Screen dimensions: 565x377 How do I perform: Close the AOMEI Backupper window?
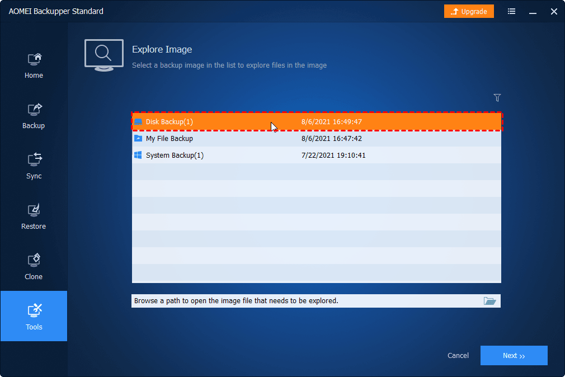pos(554,12)
